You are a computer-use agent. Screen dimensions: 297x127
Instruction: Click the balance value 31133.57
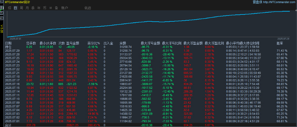pyautogui.click(x=126, y=54)
